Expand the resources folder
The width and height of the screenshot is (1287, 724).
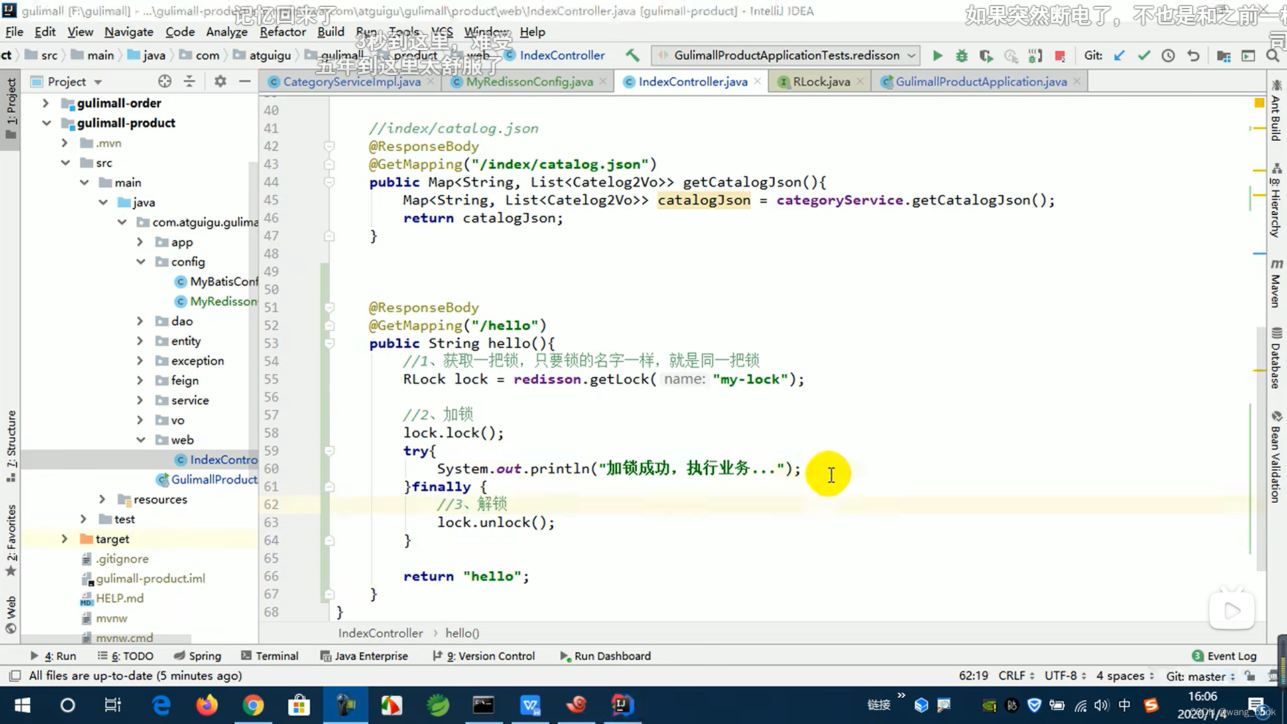pos(102,499)
